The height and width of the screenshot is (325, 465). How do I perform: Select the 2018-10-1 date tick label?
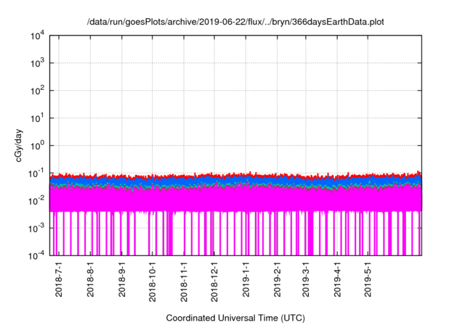pos(153,281)
